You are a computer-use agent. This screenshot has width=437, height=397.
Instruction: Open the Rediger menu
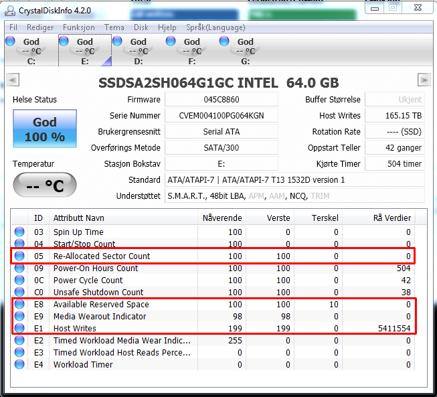pyautogui.click(x=40, y=27)
